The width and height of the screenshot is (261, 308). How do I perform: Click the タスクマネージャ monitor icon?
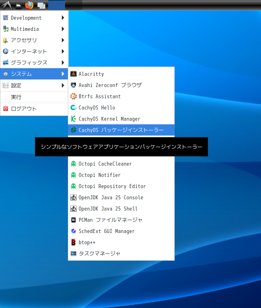tap(73, 253)
